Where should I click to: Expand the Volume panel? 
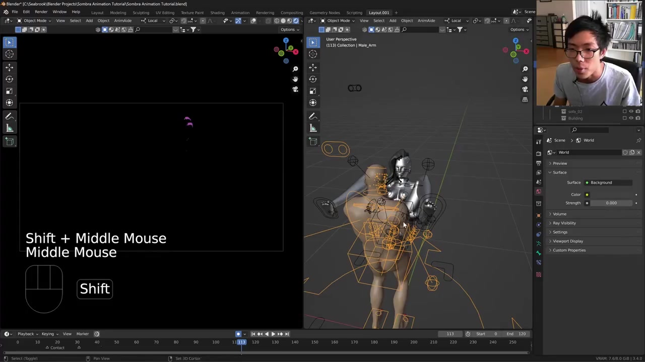pyautogui.click(x=559, y=214)
